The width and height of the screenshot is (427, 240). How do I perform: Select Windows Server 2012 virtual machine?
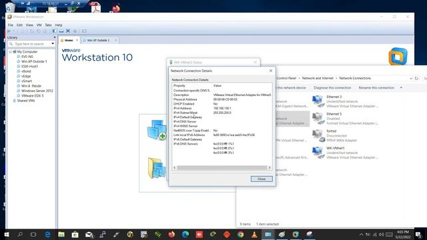tap(37, 91)
